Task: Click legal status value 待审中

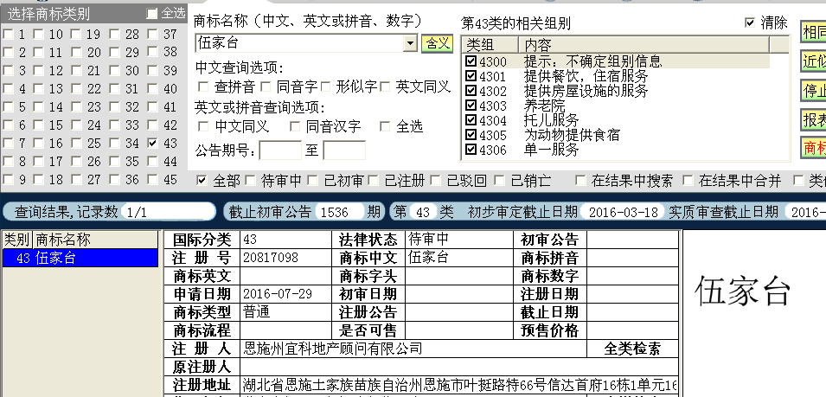Action: pyautogui.click(x=428, y=240)
